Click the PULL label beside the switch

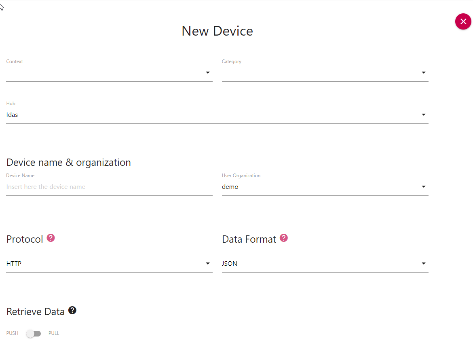[54, 333]
